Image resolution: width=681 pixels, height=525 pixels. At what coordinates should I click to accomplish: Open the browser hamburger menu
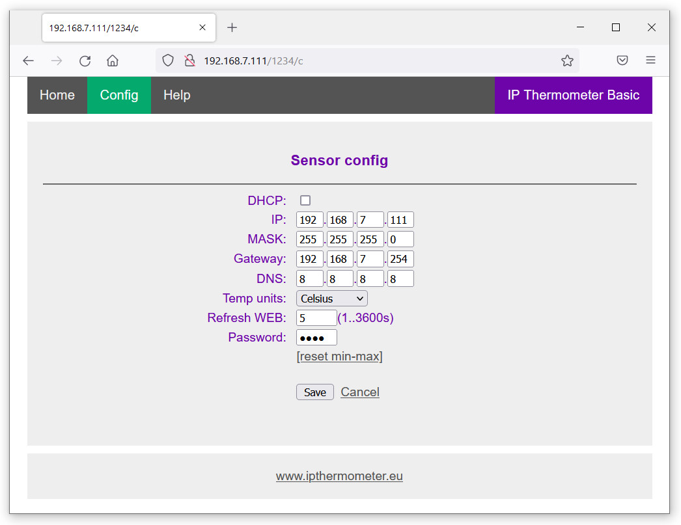pos(650,61)
